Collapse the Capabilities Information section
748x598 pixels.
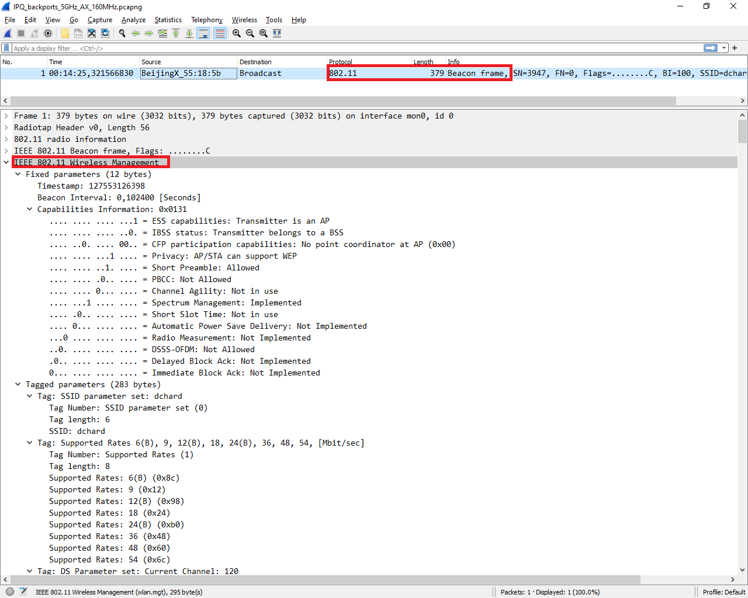click(x=30, y=209)
